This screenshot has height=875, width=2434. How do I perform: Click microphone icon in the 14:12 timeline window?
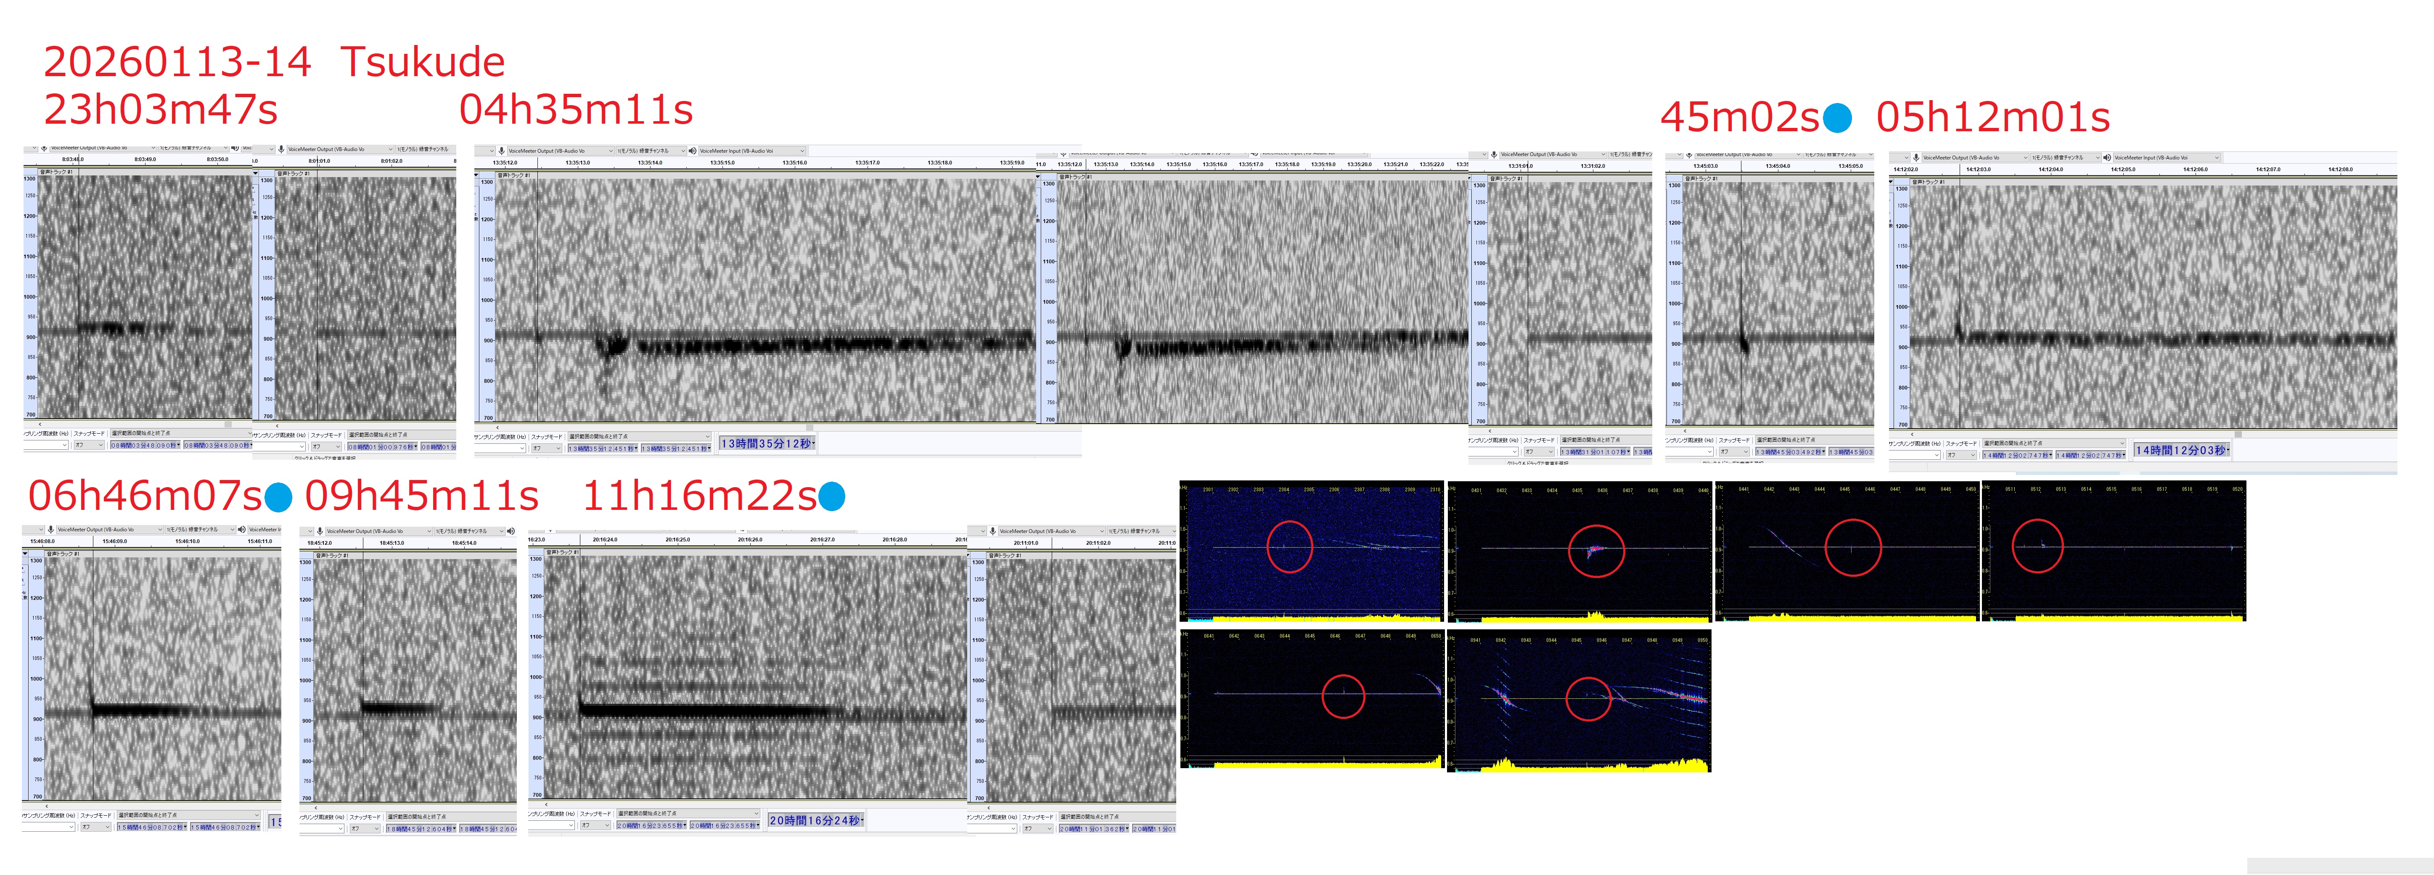[x=1916, y=158]
